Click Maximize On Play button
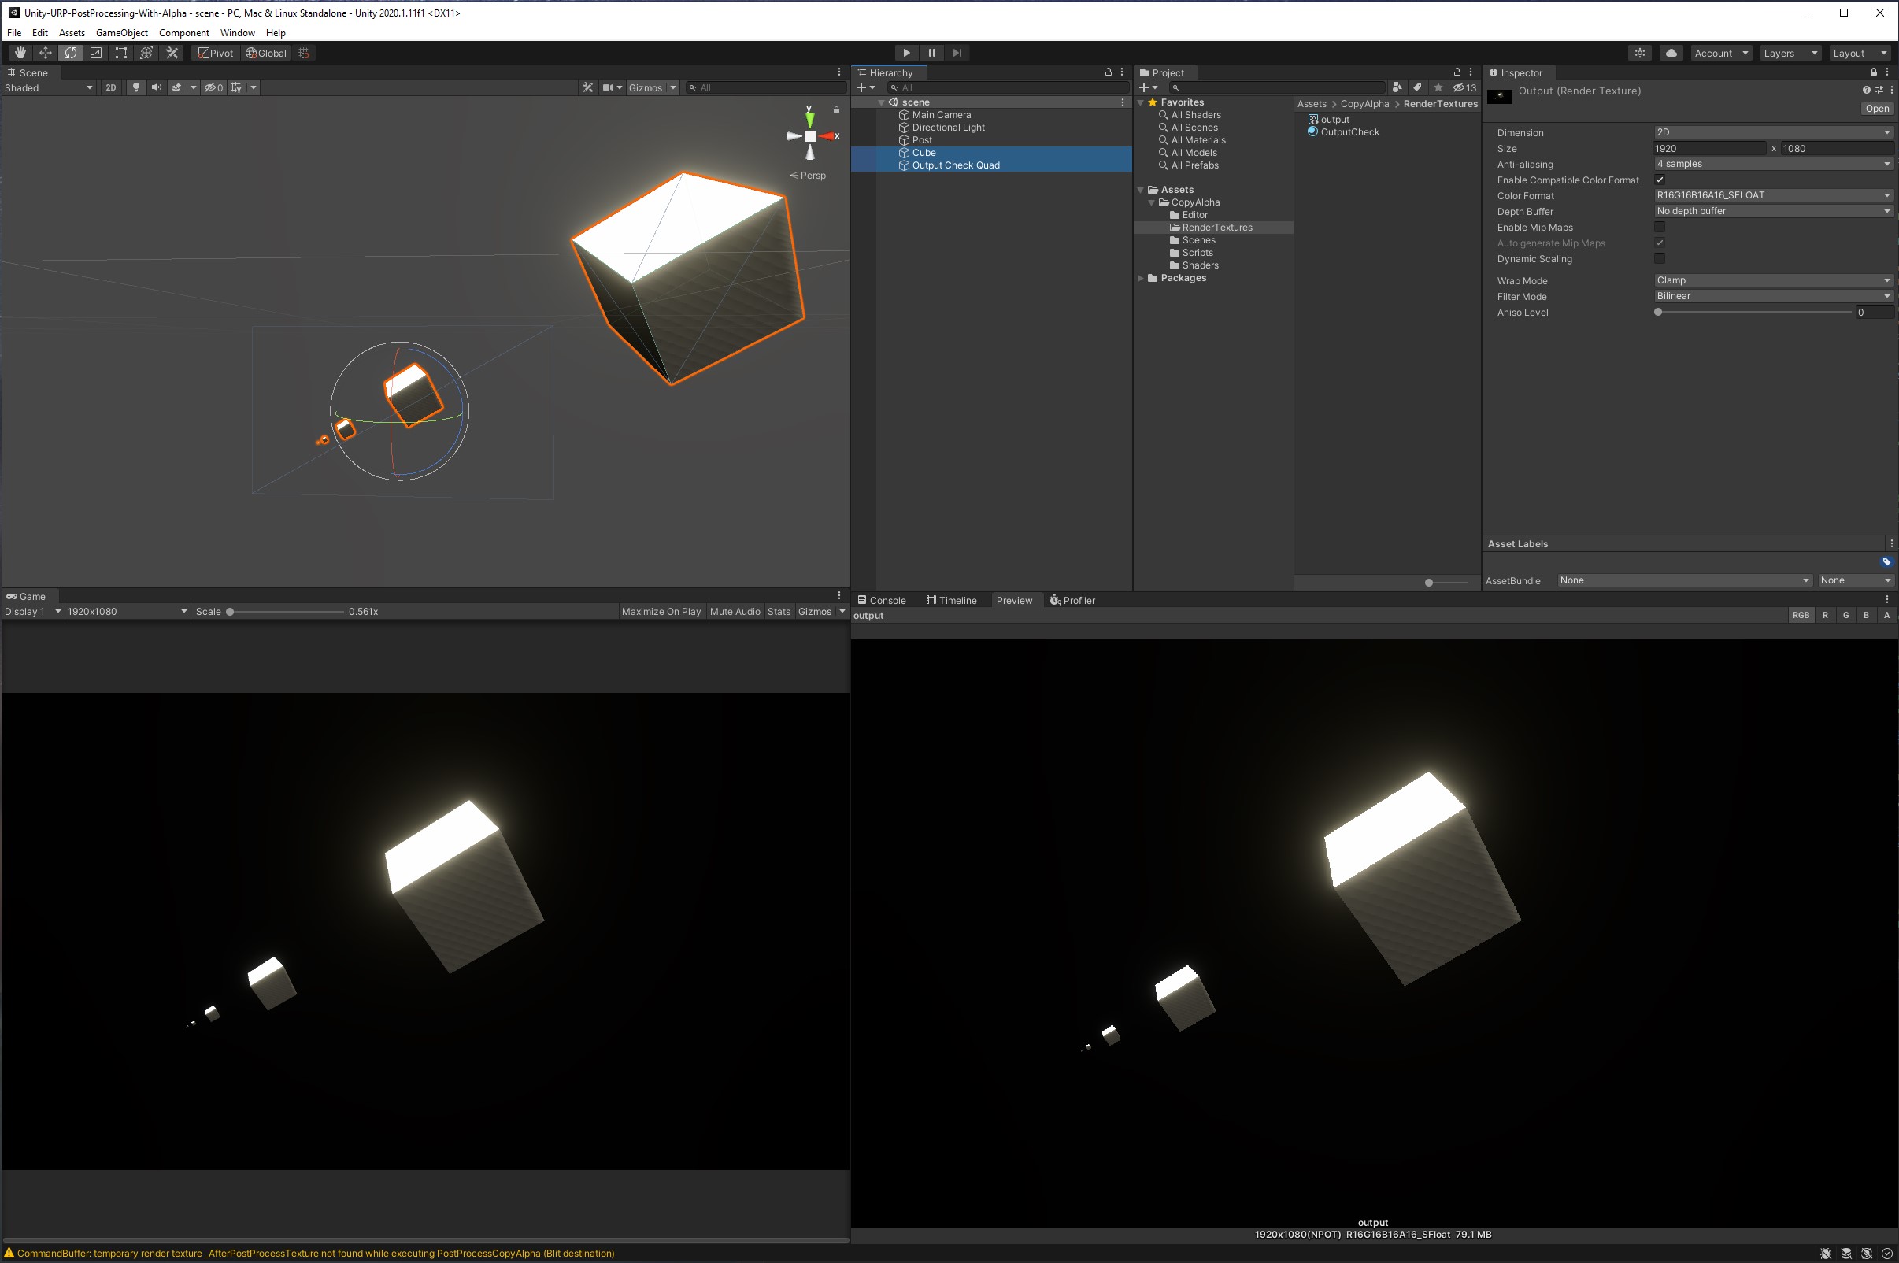Viewport: 1899px width, 1263px height. tap(661, 611)
